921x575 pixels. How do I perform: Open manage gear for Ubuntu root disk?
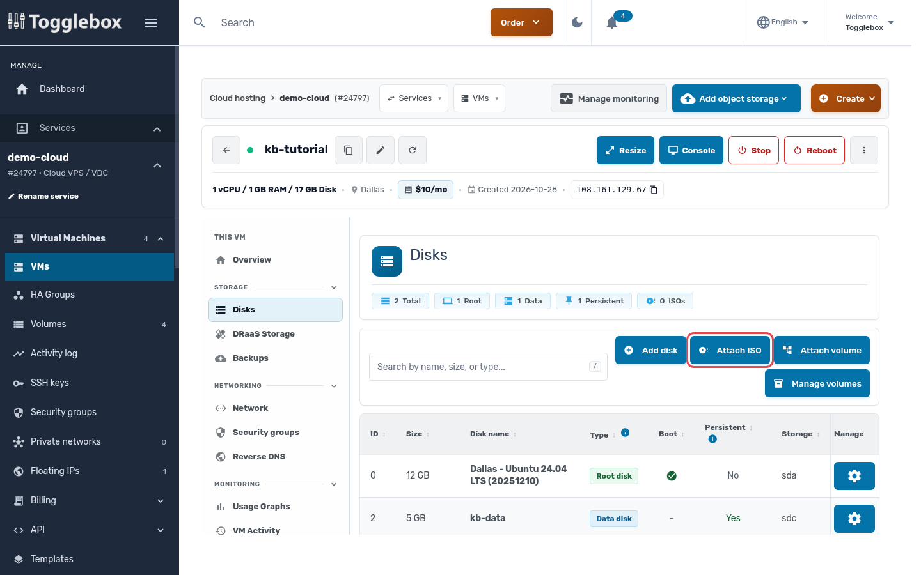854,476
